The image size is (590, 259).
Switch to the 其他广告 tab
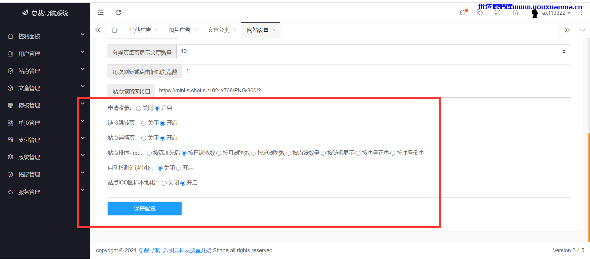coord(140,30)
